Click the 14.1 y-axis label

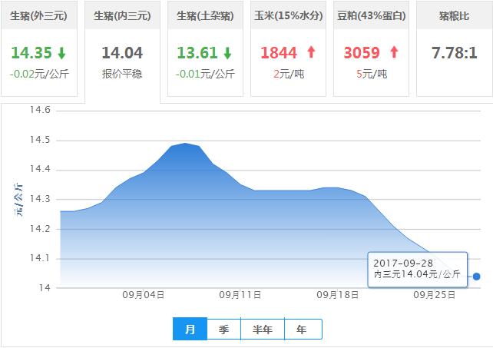pos(40,258)
